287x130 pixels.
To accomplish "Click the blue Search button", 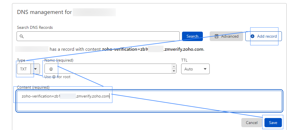I will (192, 36).
